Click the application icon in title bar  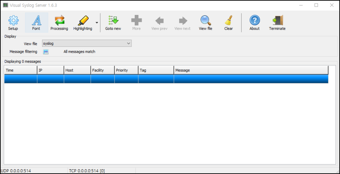pyautogui.click(x=5, y=5)
